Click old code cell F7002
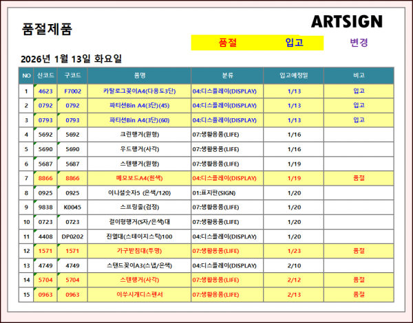This screenshot has height=323, width=413. (x=72, y=91)
